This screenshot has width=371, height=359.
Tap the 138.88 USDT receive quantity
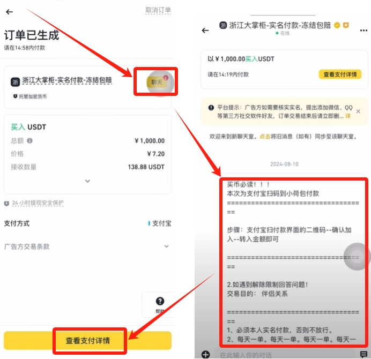click(146, 167)
